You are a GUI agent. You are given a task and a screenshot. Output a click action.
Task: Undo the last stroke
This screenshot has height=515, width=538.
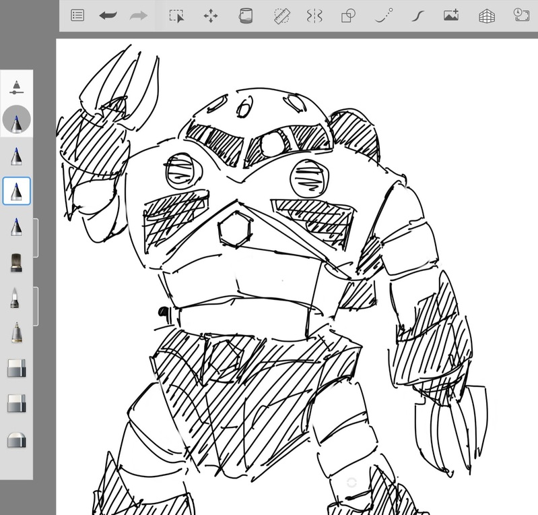tap(108, 16)
